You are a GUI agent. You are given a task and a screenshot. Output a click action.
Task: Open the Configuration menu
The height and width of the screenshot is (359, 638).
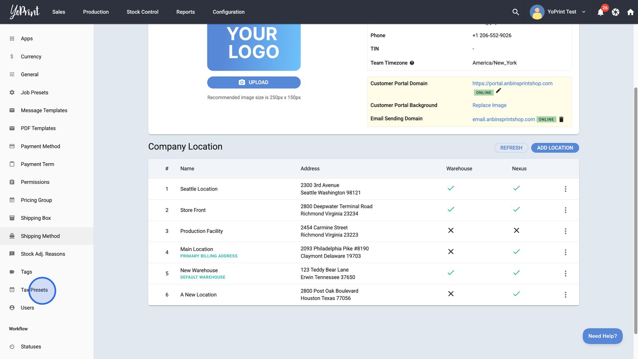pyautogui.click(x=228, y=12)
